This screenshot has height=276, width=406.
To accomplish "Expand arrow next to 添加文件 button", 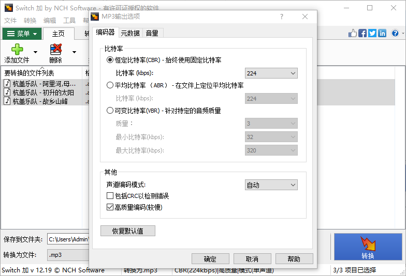I will (x=35, y=52).
